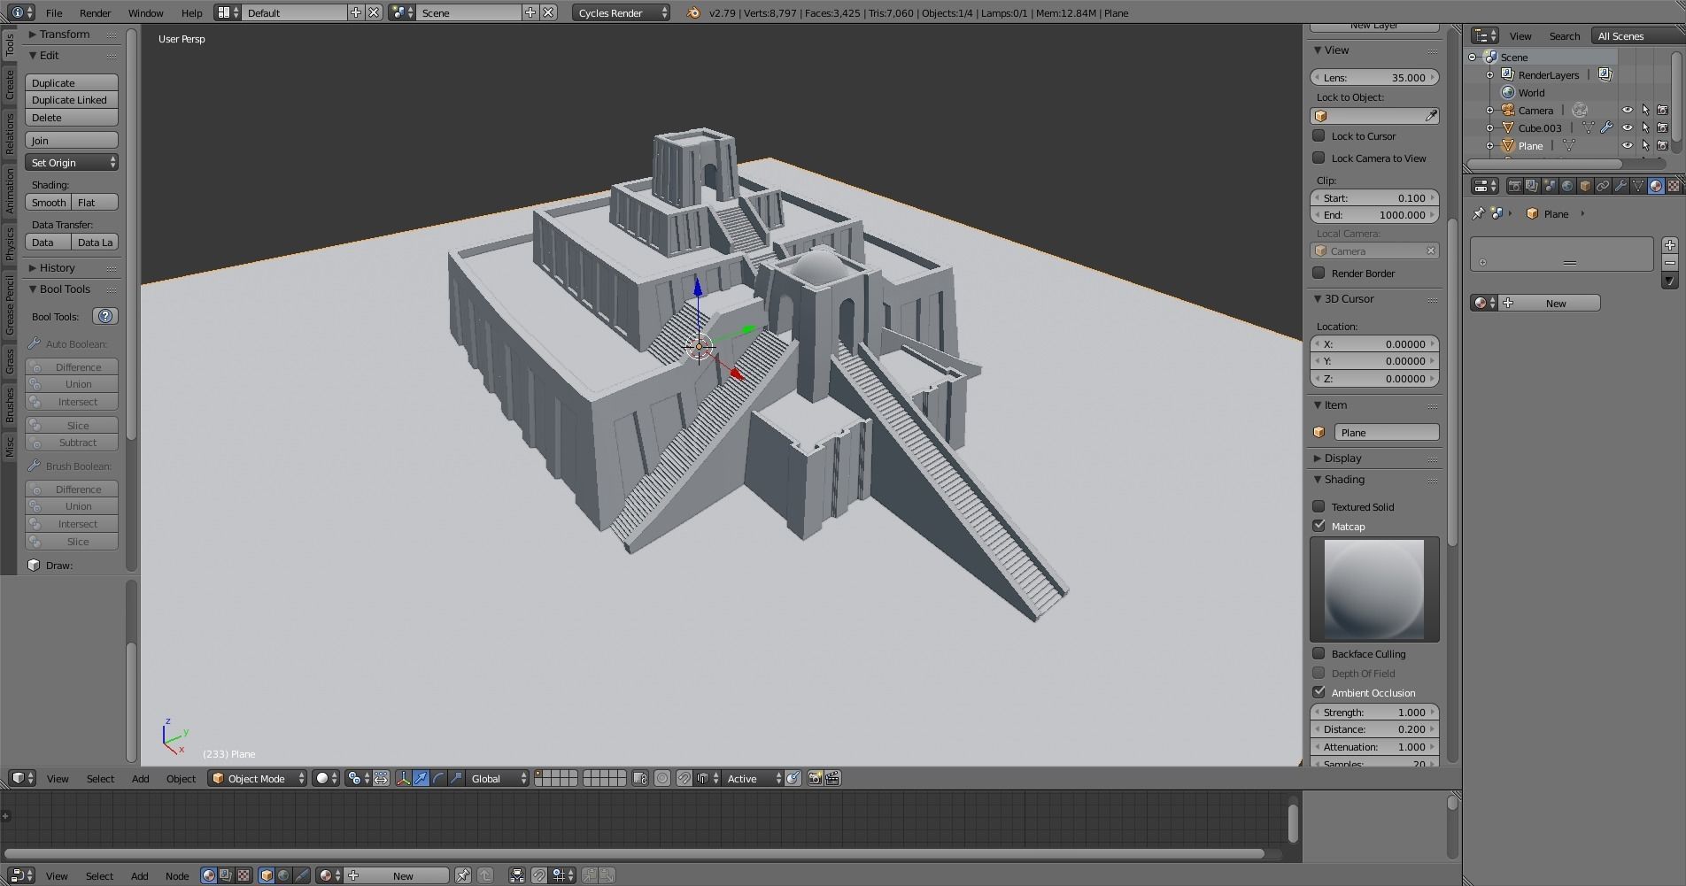Open the Texture properties tab checker icon
The width and height of the screenshot is (1686, 886).
[x=1674, y=186]
